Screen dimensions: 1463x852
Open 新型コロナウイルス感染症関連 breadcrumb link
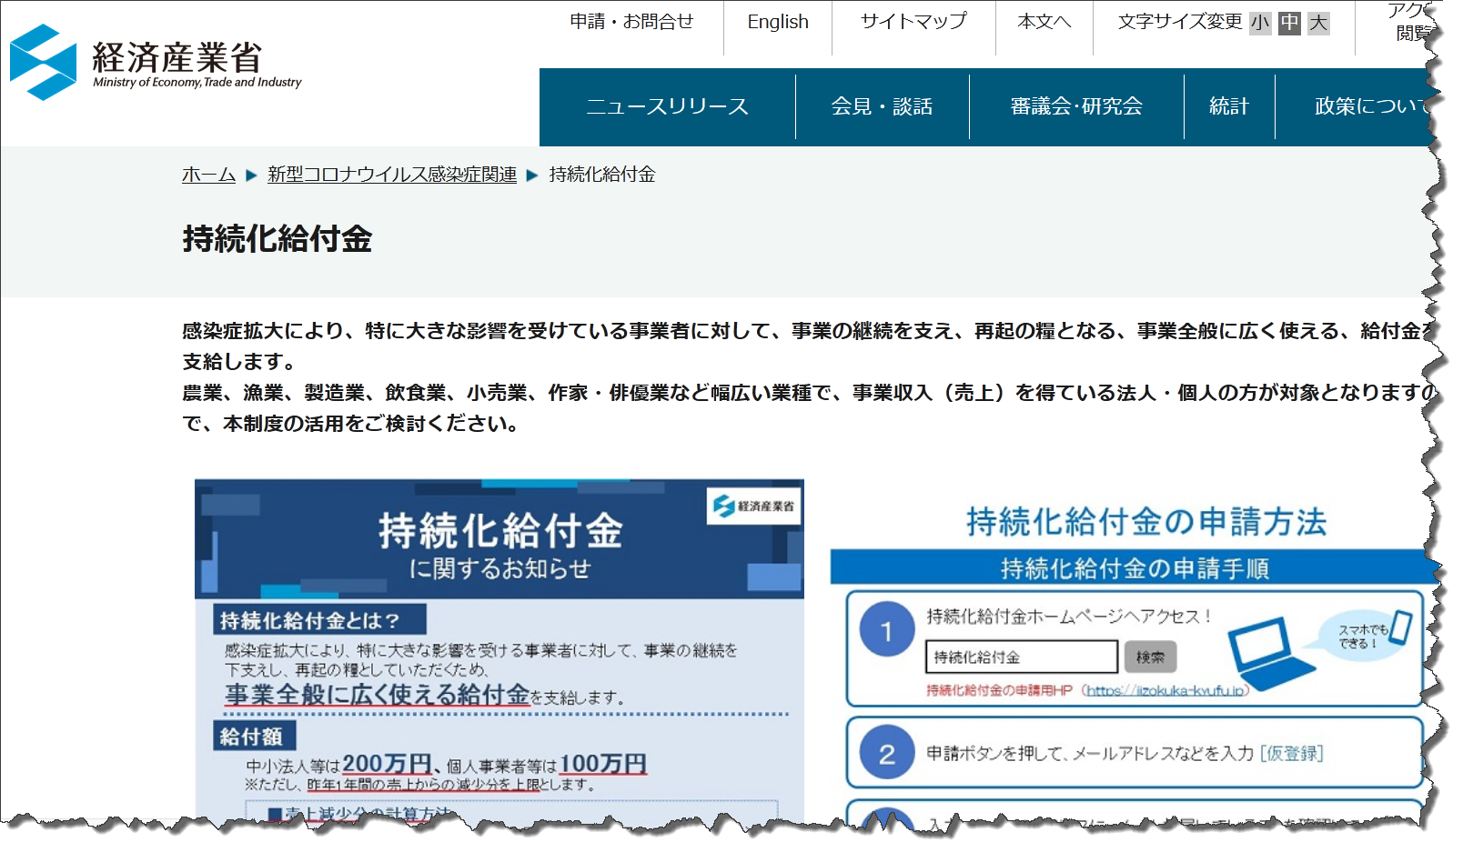coord(392,175)
